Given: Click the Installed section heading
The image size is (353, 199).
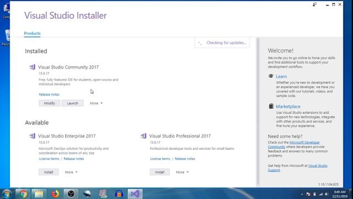Looking at the screenshot, I should (36, 51).
